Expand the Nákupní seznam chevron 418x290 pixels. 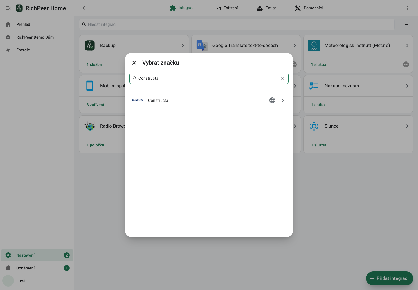pyautogui.click(x=407, y=86)
